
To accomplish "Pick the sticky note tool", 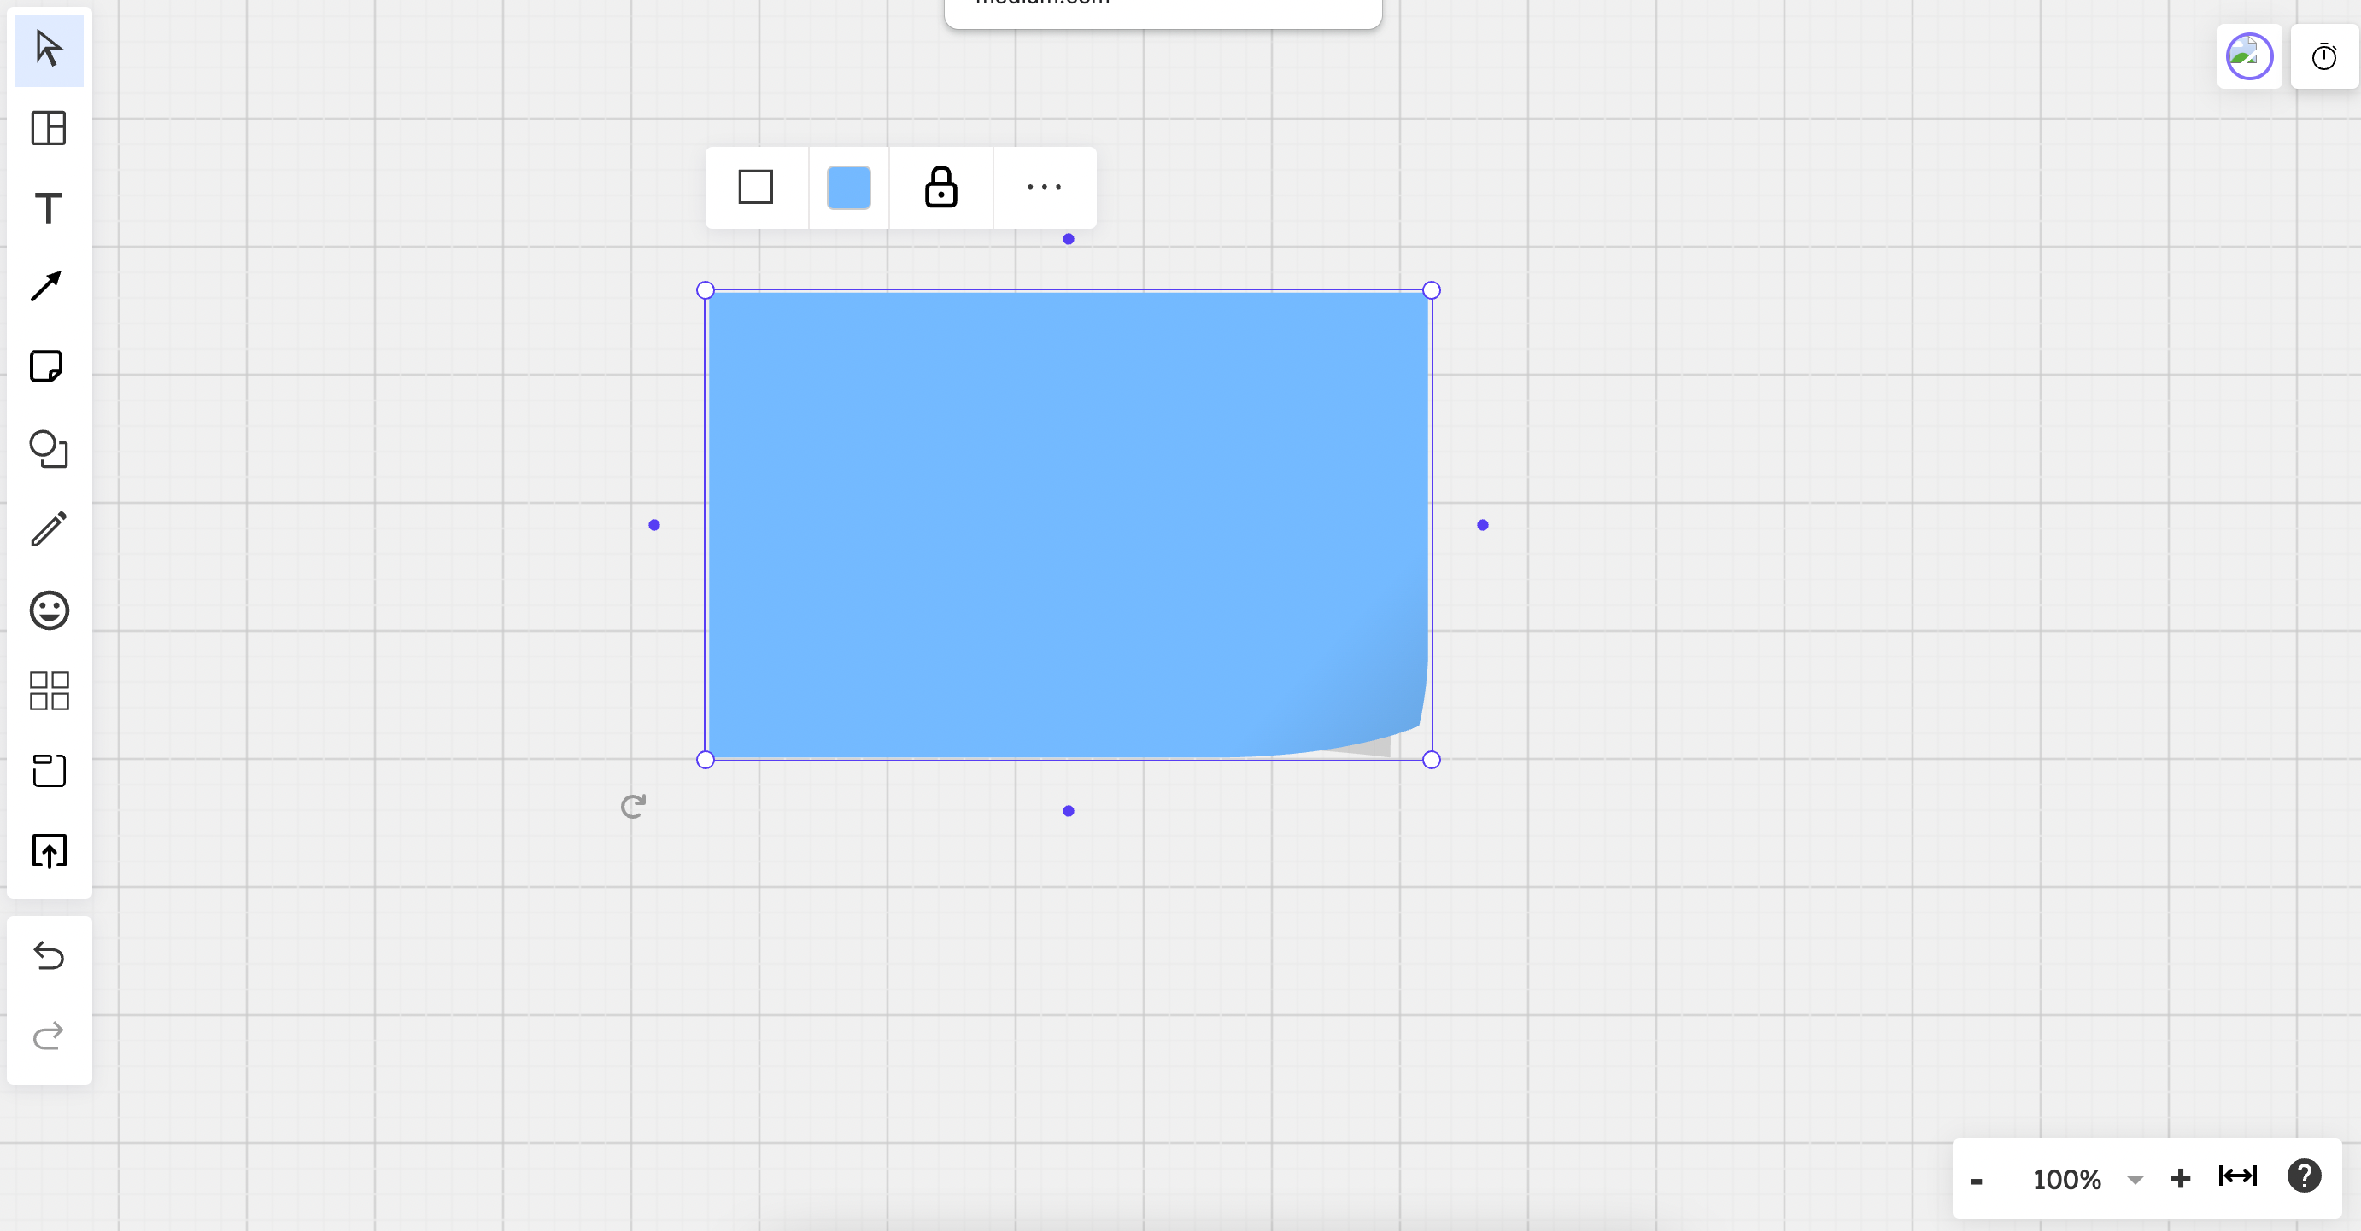I will point(47,367).
